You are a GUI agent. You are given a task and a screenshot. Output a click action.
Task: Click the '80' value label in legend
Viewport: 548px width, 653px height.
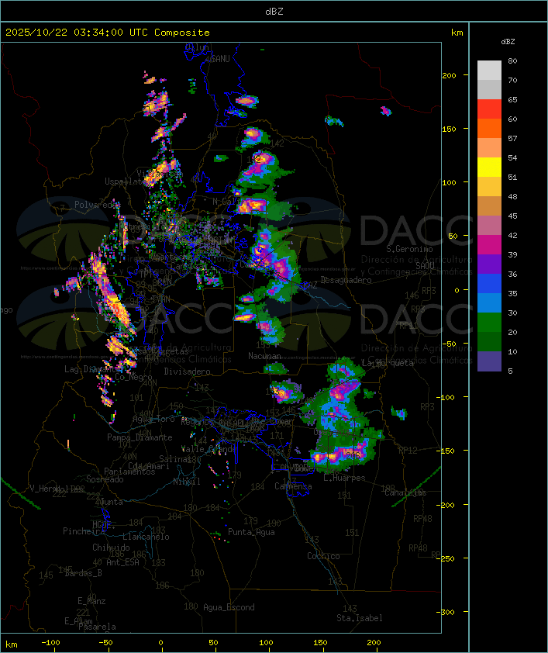tap(512, 60)
